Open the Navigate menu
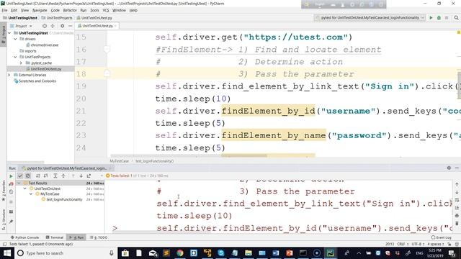Image resolution: width=461 pixels, height=259 pixels. pyautogui.click(x=40, y=10)
